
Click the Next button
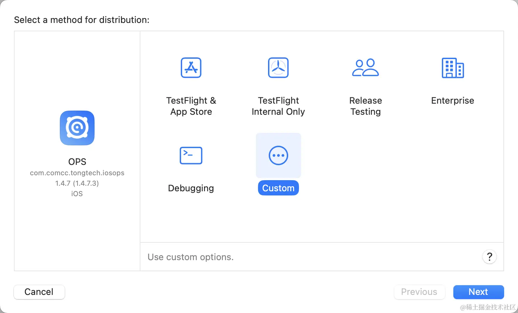point(478,292)
